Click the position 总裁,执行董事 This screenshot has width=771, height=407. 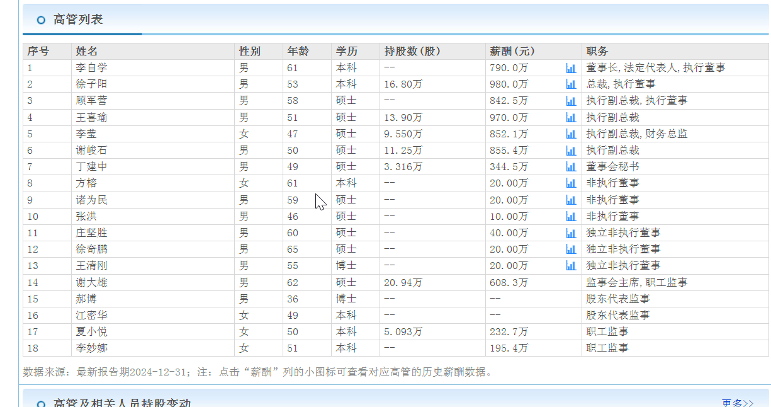pos(621,84)
